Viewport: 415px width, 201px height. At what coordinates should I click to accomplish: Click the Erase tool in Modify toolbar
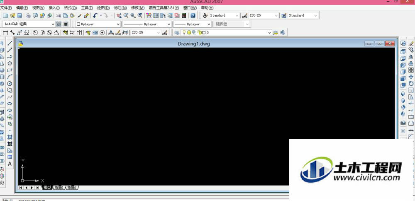point(411,43)
